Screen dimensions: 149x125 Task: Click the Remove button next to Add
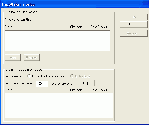[32, 58]
